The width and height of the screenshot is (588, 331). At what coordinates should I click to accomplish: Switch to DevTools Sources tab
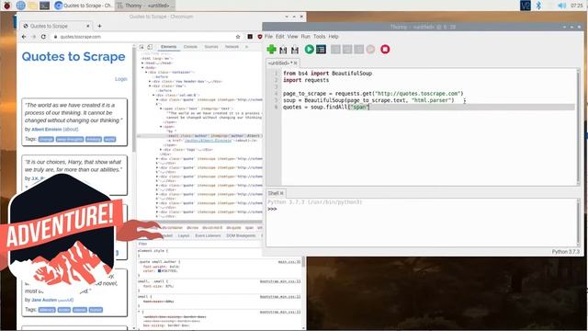[x=211, y=47]
